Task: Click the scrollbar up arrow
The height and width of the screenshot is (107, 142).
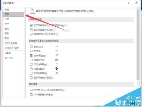Action: [138, 9]
